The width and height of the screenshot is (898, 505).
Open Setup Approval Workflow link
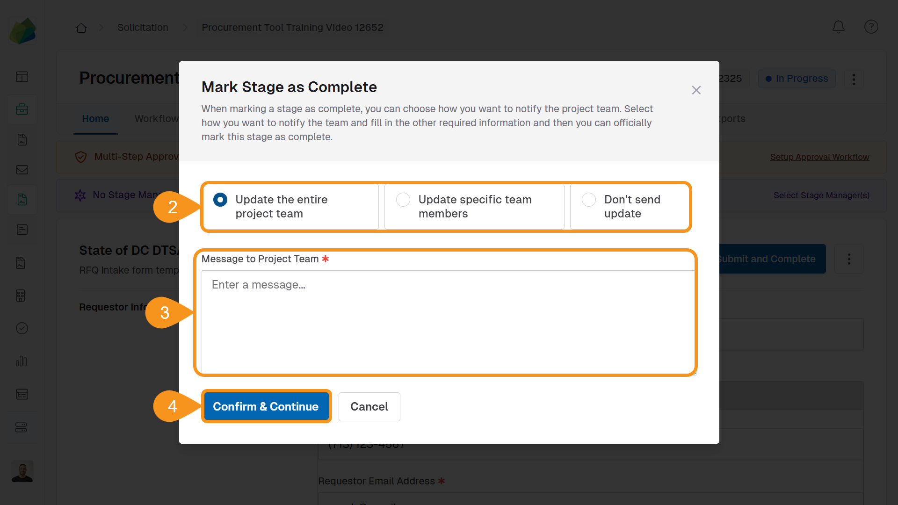[x=819, y=157]
